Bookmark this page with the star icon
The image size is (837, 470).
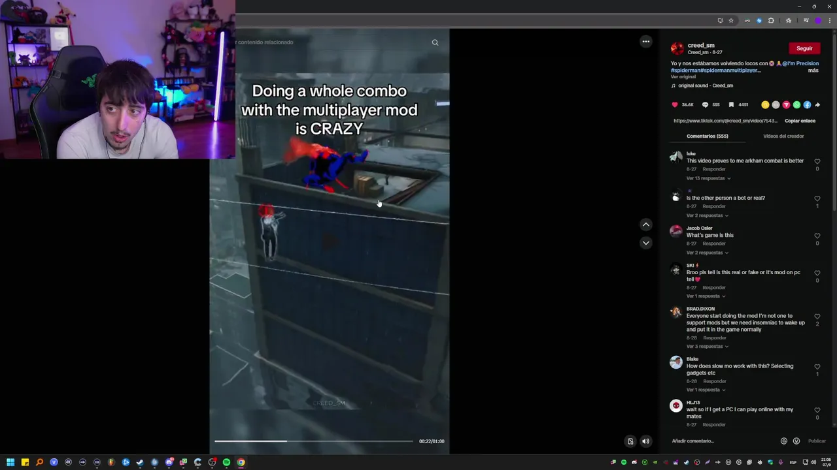[x=731, y=20]
